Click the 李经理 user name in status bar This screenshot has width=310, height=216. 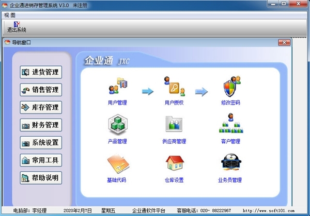click(39, 211)
